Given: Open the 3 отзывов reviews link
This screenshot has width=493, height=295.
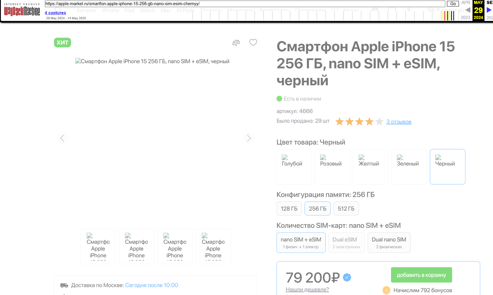Looking at the screenshot, I should (x=399, y=121).
